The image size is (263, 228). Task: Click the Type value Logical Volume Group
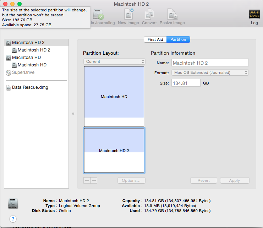(x=80, y=206)
